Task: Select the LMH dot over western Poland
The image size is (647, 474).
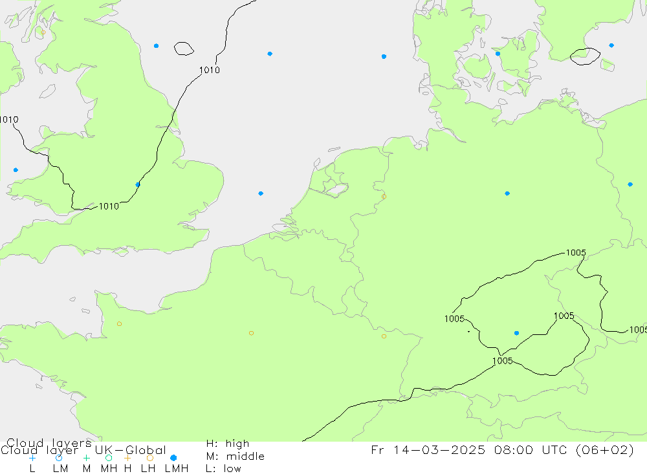Action: point(630,184)
